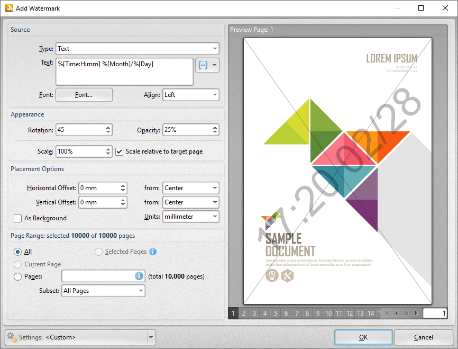Viewport: 458px width, 349px height.
Task: Go to the next preview page arrow
Action: click(x=397, y=313)
